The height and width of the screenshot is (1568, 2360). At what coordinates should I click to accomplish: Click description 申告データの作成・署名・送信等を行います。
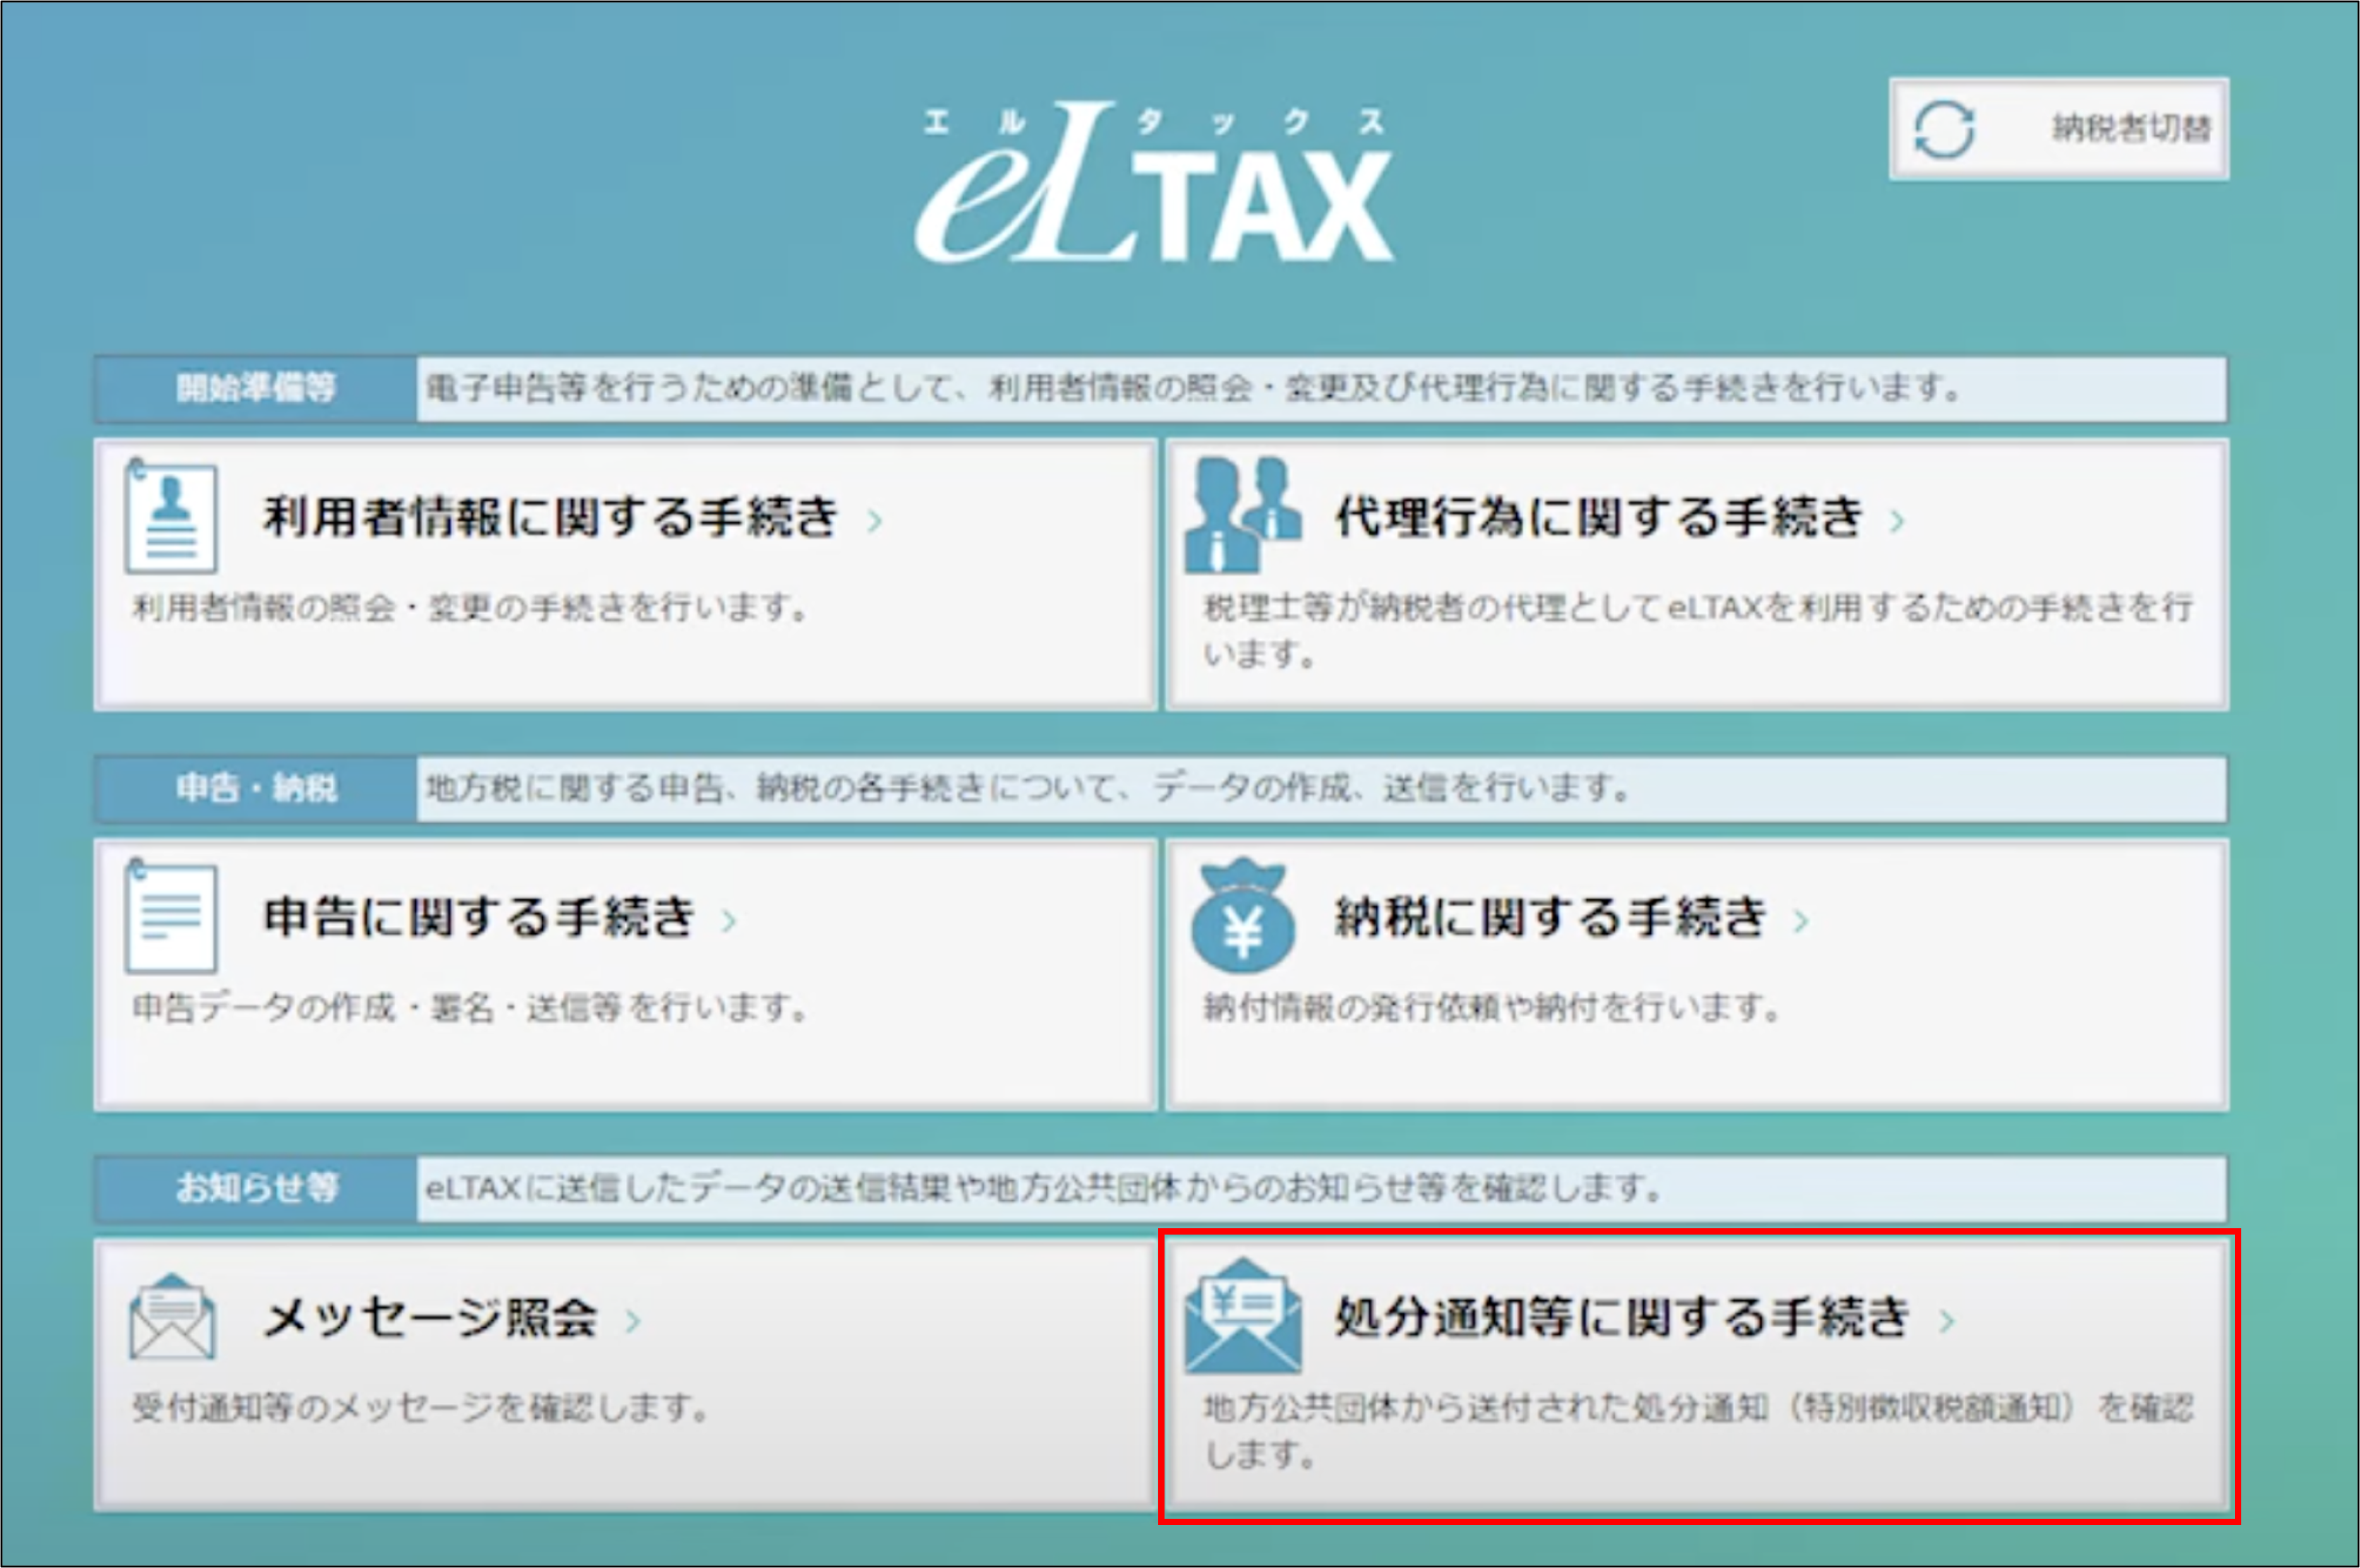click(470, 1008)
